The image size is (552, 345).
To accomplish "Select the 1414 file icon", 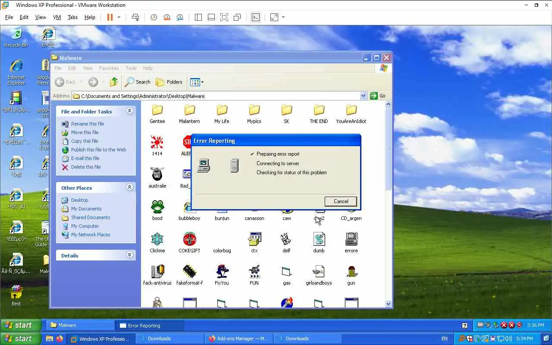I will click(x=157, y=142).
